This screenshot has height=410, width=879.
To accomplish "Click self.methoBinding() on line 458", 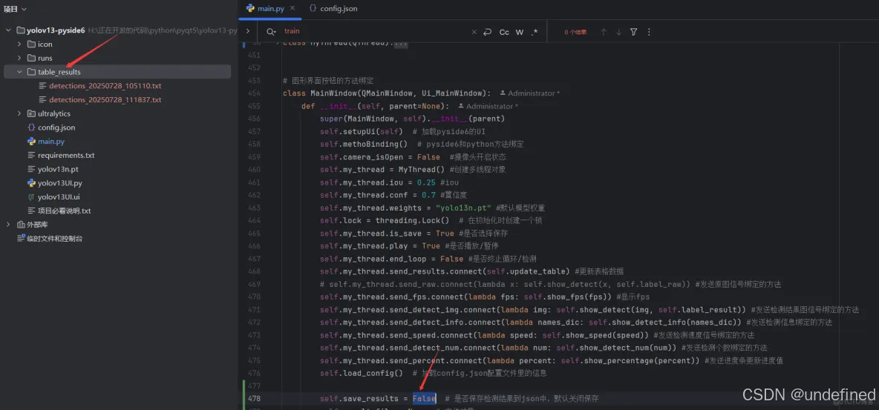I will 364,144.
